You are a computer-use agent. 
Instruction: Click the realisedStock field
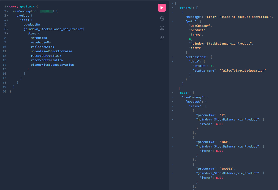[43, 47]
